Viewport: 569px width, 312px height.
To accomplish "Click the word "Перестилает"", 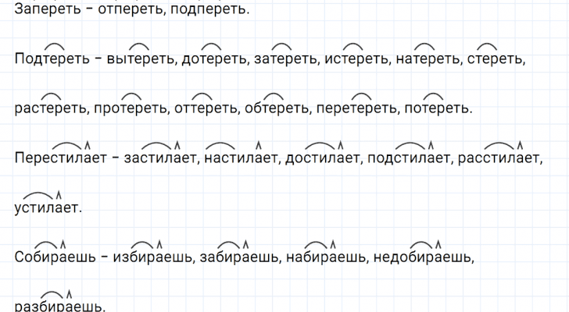I will coord(58,158).
